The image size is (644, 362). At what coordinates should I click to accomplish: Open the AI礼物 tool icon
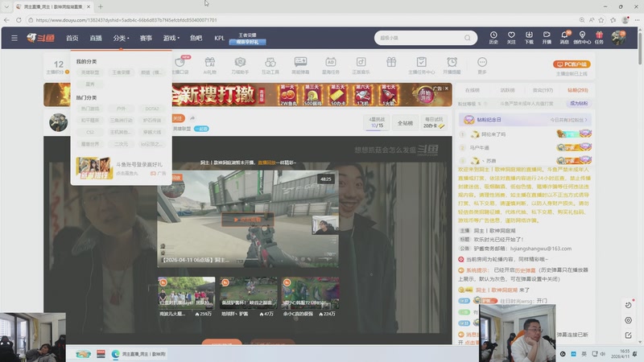(209, 65)
